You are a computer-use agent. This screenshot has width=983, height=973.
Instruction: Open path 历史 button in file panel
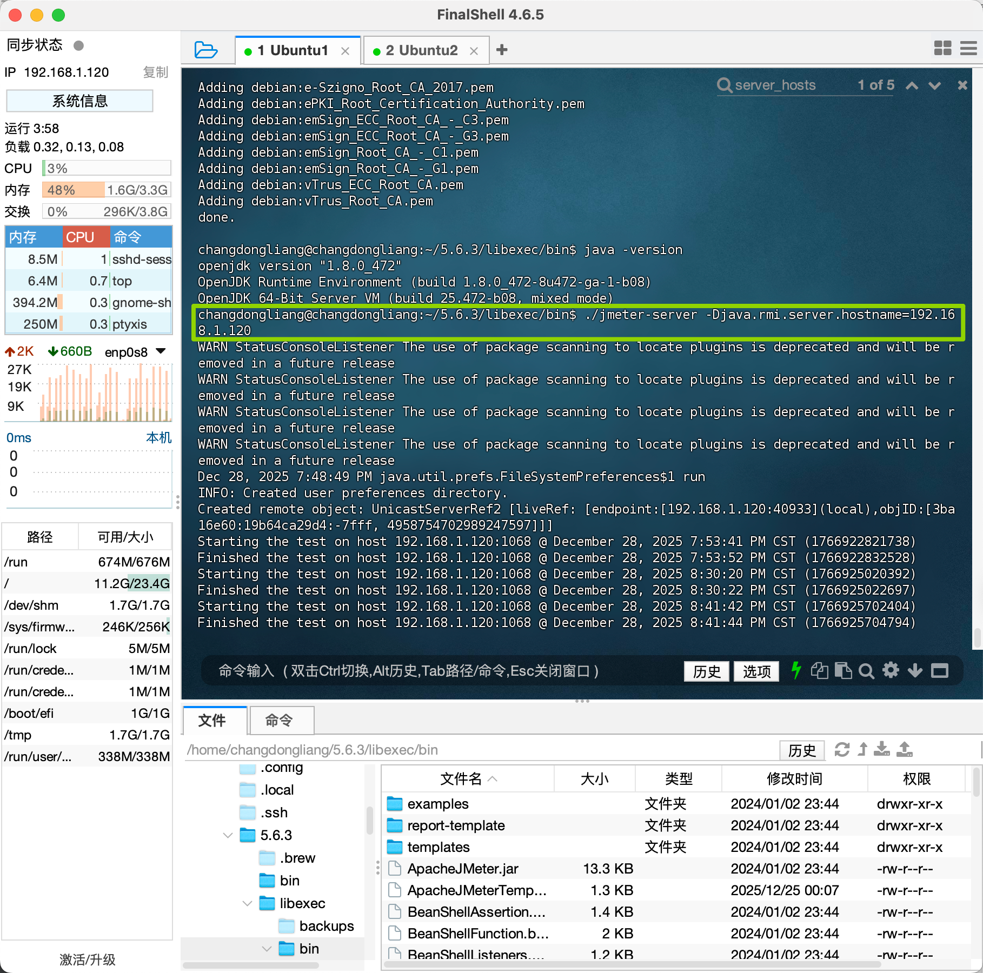tap(802, 750)
